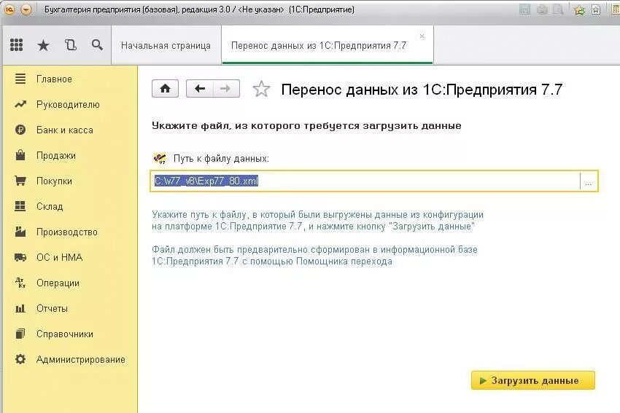Click the Укажите файл heading text
Screen dimensions: 620x413
click(x=306, y=126)
